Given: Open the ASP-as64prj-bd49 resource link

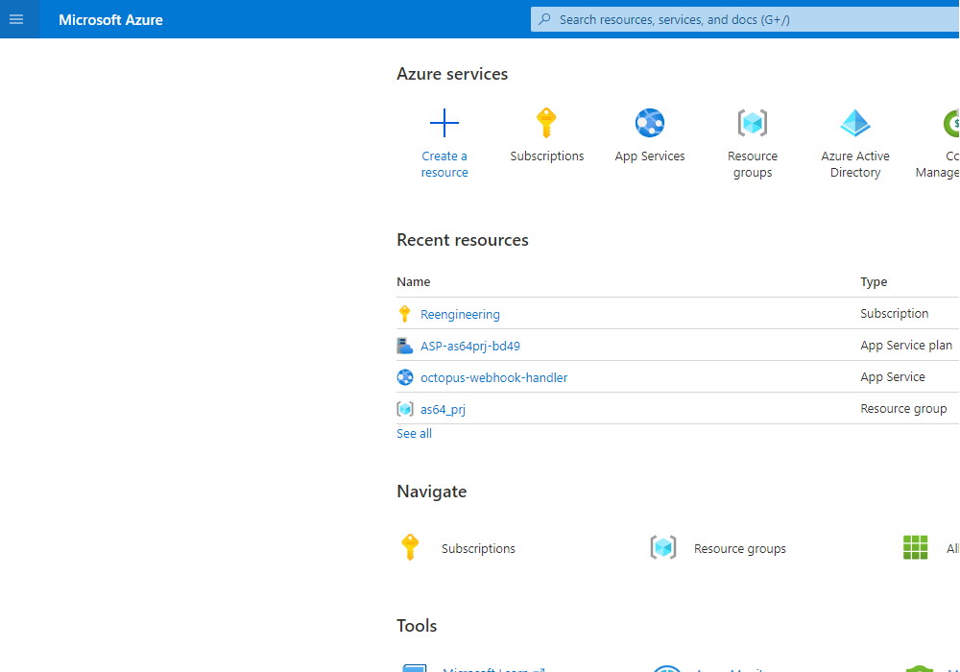Looking at the screenshot, I should pyautogui.click(x=470, y=346).
